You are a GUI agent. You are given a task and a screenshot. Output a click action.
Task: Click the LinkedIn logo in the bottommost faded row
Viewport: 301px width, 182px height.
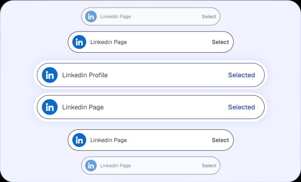[x=91, y=165]
